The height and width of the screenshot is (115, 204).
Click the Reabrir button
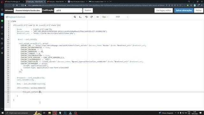[x=88, y=11]
